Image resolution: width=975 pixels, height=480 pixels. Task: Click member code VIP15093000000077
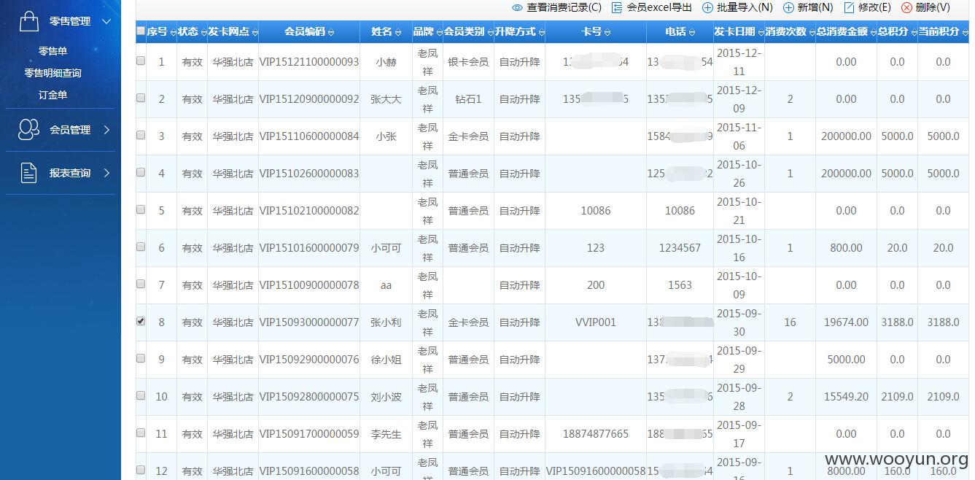coord(309,322)
